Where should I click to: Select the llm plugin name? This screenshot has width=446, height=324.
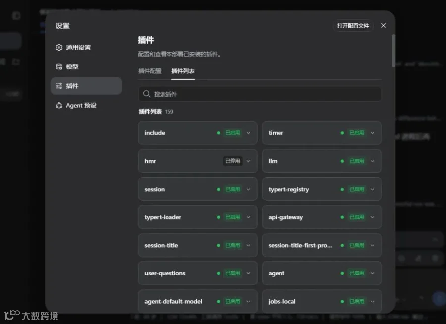(x=273, y=161)
